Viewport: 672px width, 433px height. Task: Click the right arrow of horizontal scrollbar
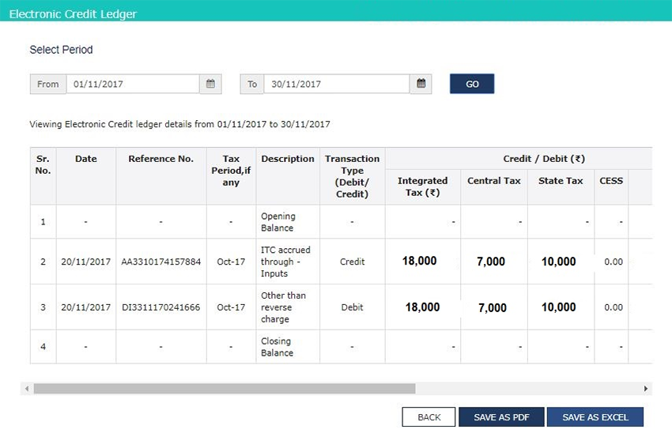[x=646, y=389]
